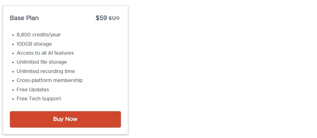The width and height of the screenshot is (317, 138).
Task: Click the bullet beside 8,800 credits/year
Action: click(x=13, y=35)
